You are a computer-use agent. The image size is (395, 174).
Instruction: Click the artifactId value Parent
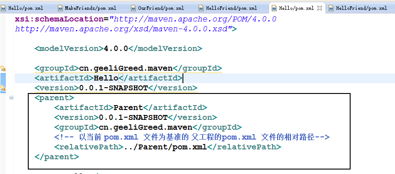pyautogui.click(x=128, y=108)
